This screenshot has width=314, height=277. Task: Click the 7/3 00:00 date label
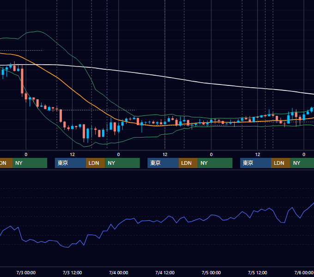click(x=26, y=272)
